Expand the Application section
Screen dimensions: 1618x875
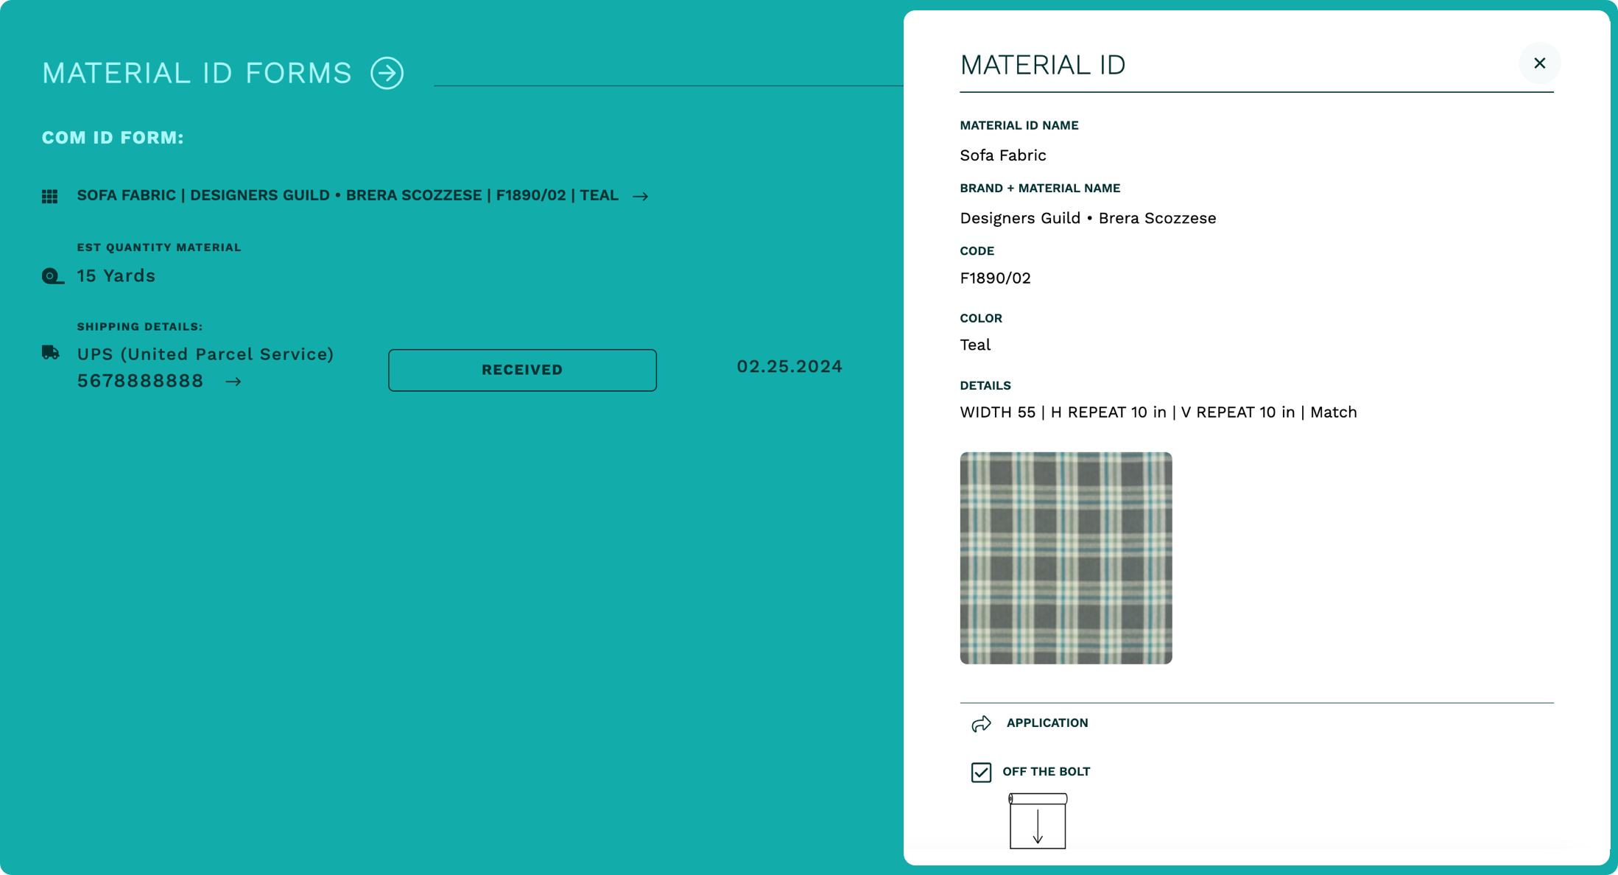click(x=1047, y=723)
